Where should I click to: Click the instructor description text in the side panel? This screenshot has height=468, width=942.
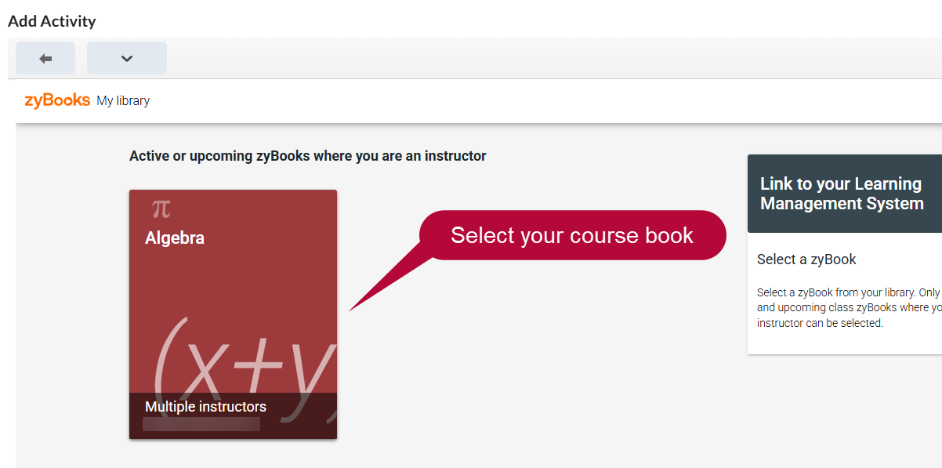[846, 307]
